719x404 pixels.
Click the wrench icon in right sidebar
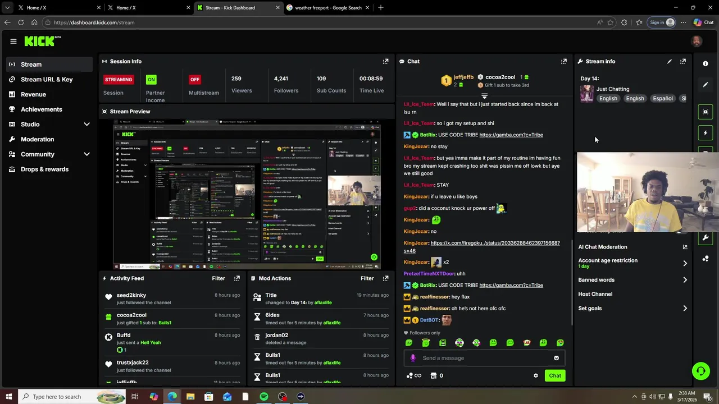(706, 238)
